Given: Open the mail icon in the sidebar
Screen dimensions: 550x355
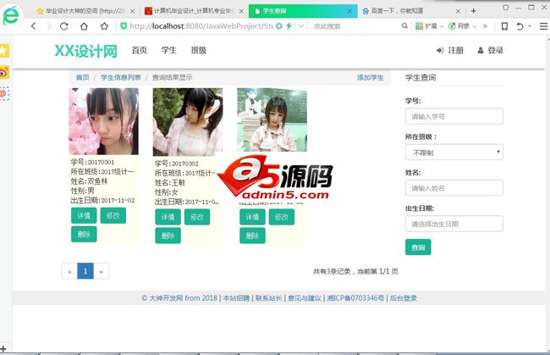Looking at the screenshot, I should click(4, 93).
